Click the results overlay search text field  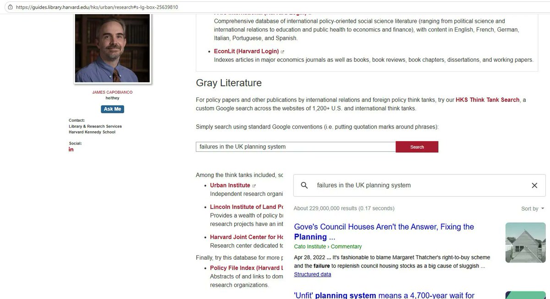pos(419,186)
